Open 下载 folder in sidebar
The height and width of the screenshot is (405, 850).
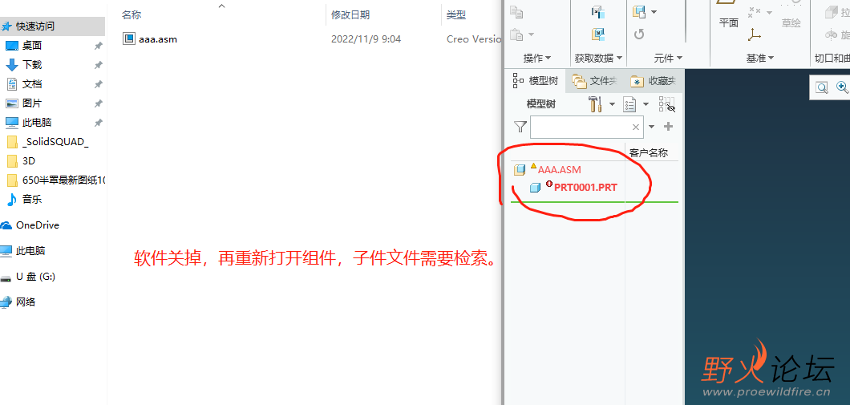coord(32,64)
